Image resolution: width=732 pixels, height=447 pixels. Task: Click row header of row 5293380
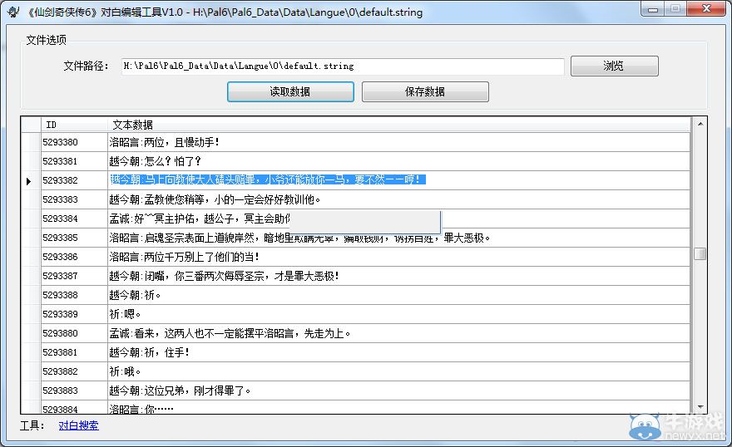[x=32, y=142]
